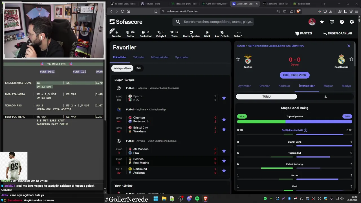This screenshot has height=203, width=361.
Task: Open the Maçlar tab
Action: [x=328, y=86]
